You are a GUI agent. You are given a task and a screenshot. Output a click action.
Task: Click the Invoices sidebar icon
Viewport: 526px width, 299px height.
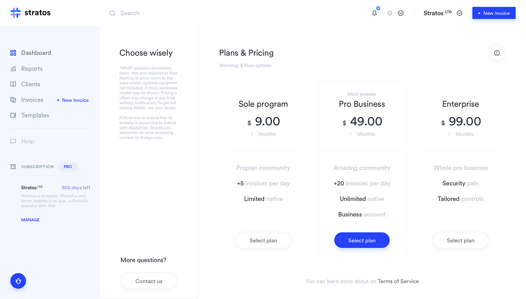tap(13, 100)
